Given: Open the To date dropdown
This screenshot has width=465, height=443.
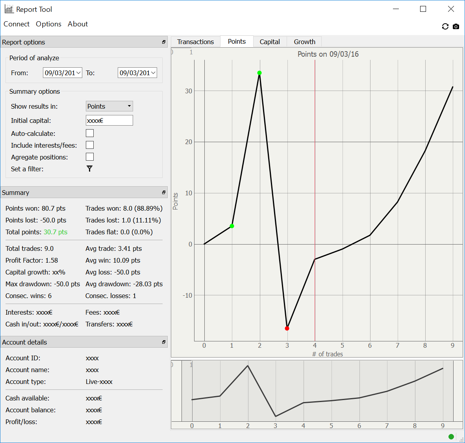Looking at the screenshot, I should [x=153, y=73].
